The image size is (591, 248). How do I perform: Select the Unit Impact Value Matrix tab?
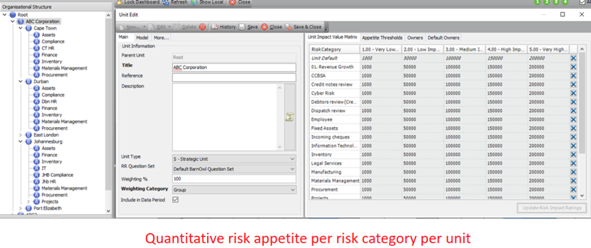click(332, 37)
